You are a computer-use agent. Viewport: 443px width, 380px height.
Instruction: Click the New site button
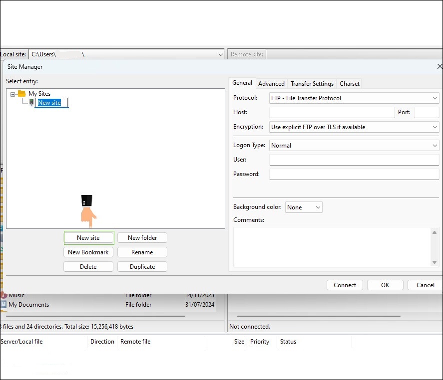coord(88,238)
